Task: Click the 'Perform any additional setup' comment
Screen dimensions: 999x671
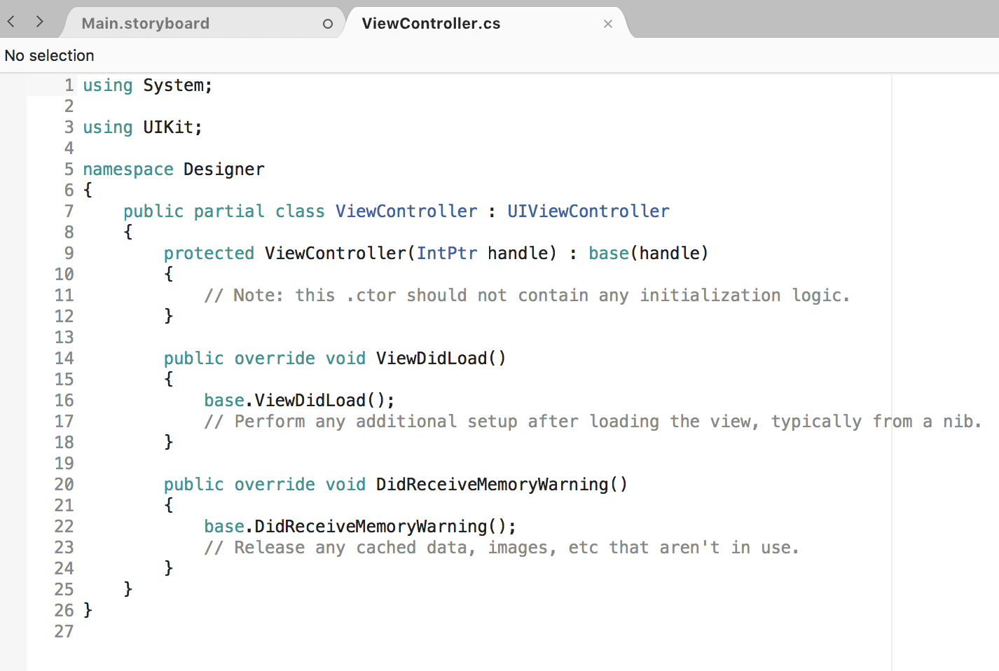Action: 593,422
